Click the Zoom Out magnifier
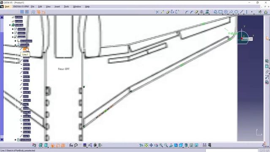Screen dimensions: 270x152 pos(166,145)
